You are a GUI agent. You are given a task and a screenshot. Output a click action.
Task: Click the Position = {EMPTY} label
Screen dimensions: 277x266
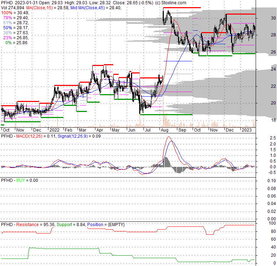coord(106,225)
